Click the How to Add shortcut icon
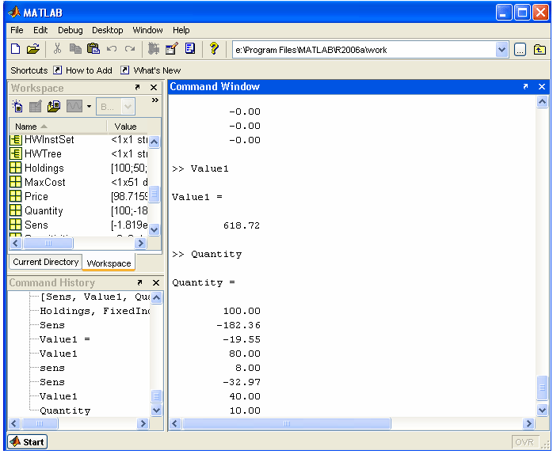The image size is (553, 454). point(57,70)
